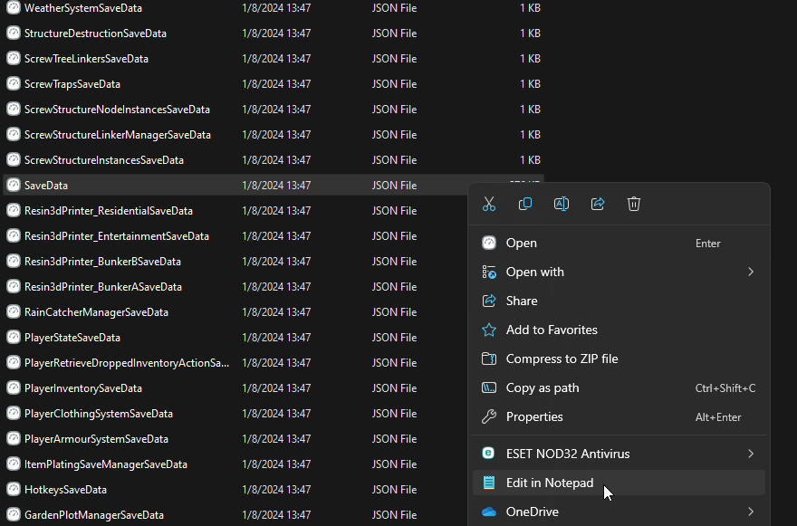Choose Edit in Notepad
Viewport: 797px width, 526px height.
click(x=550, y=483)
